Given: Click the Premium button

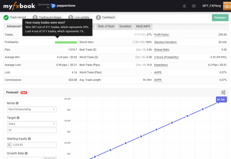Looking at the screenshot, I should tap(220, 18).
